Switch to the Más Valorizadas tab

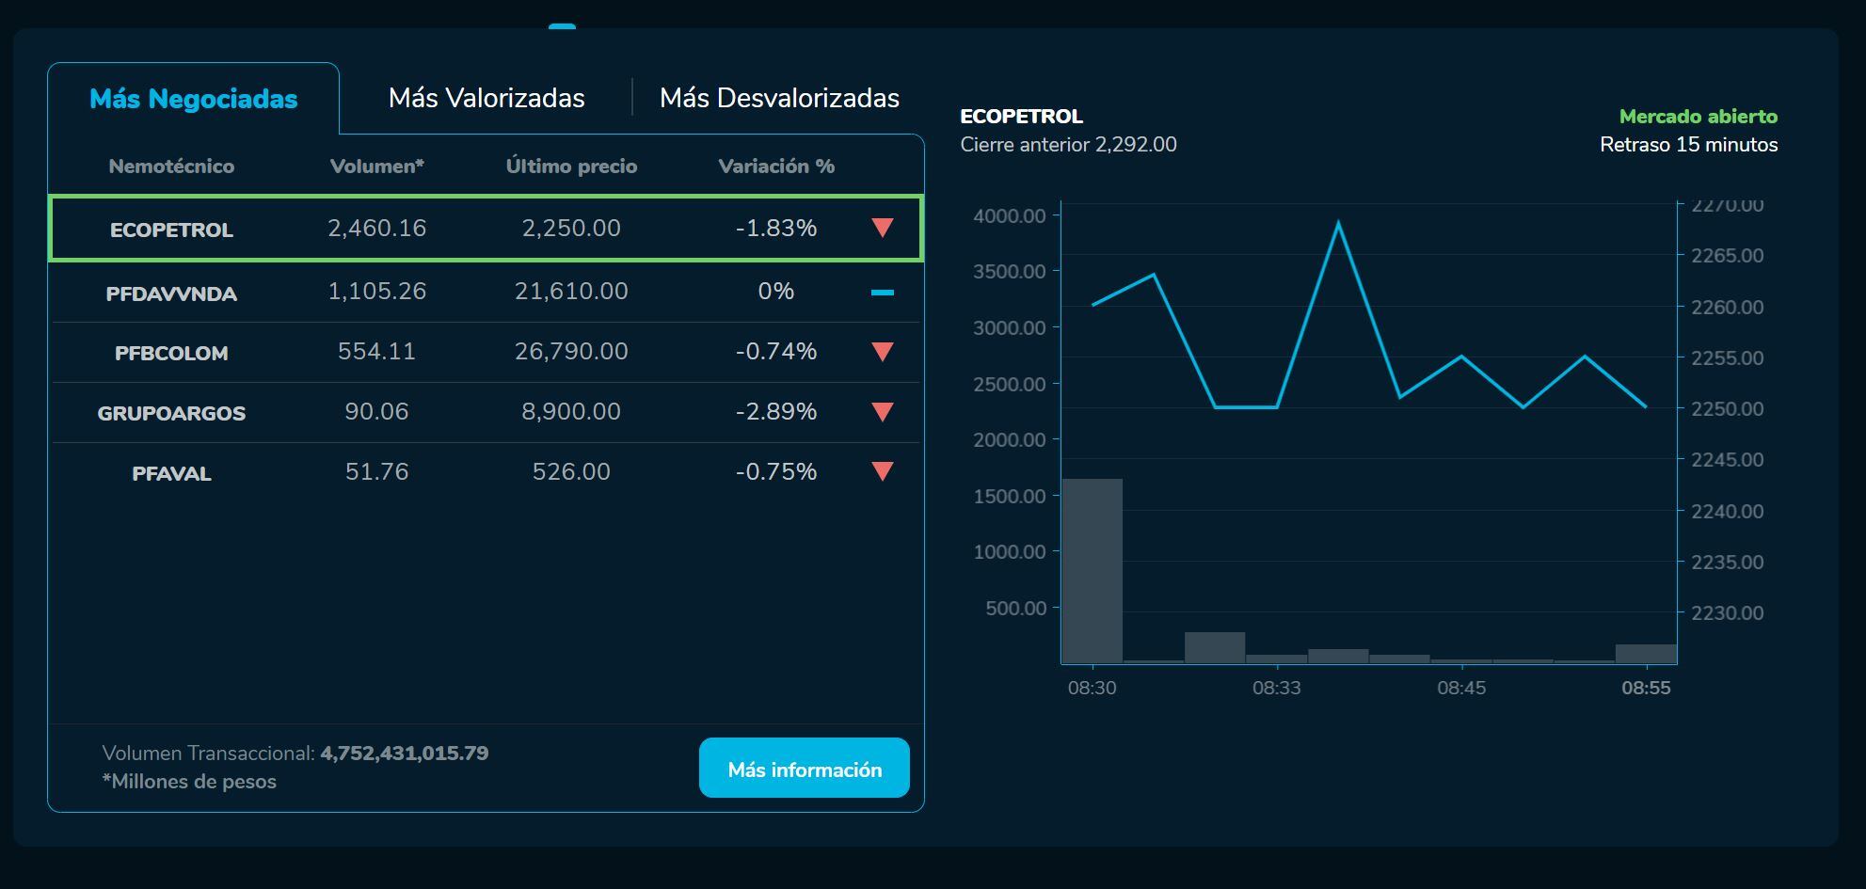pyautogui.click(x=486, y=98)
